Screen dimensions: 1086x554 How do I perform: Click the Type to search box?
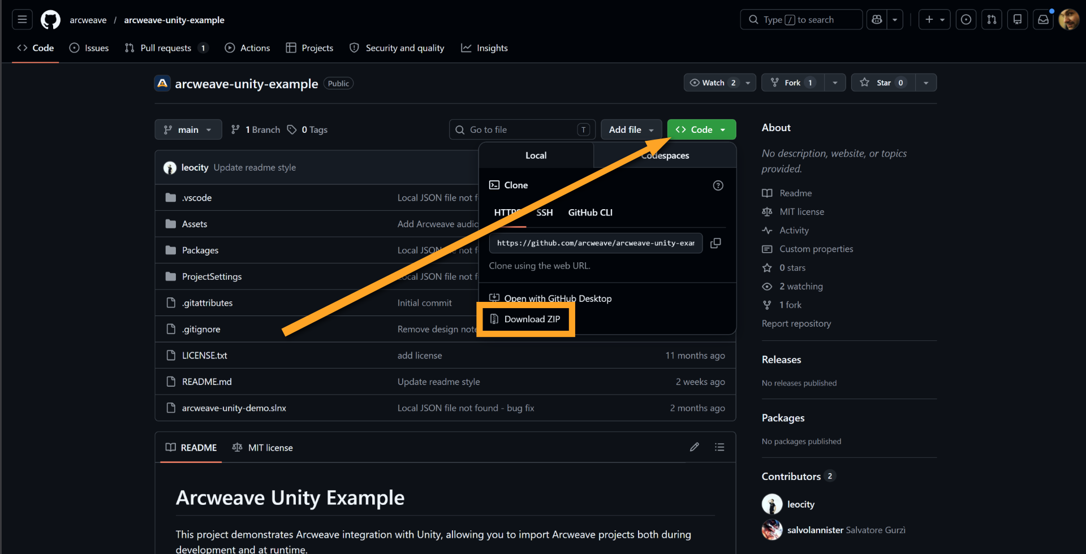[x=801, y=20]
